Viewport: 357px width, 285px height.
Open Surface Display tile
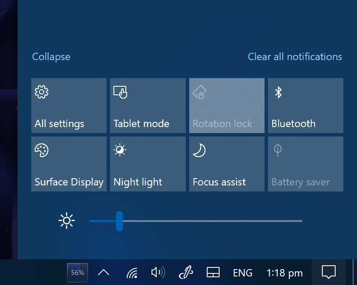pos(68,164)
